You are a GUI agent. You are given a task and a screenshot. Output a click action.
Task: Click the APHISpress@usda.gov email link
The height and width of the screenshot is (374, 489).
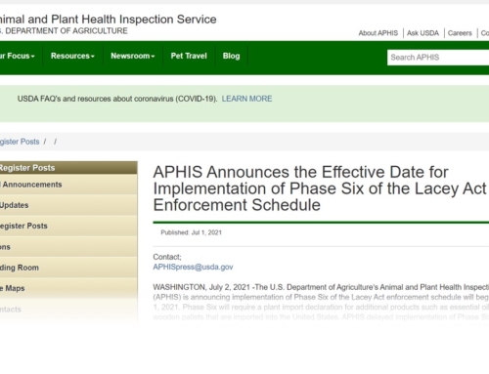193,267
